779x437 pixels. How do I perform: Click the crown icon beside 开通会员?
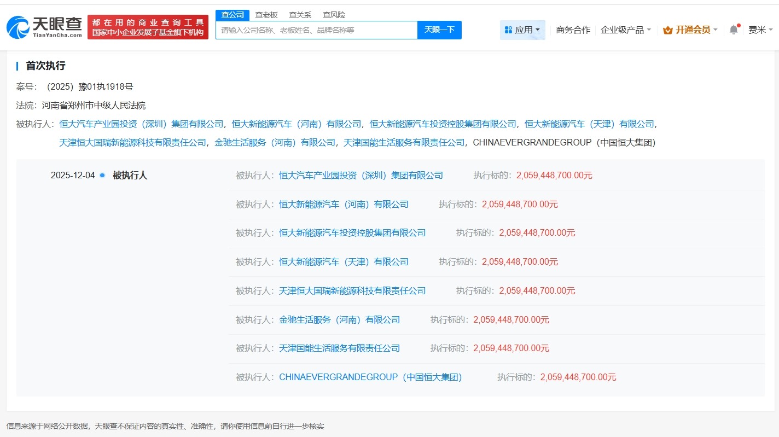pos(667,30)
